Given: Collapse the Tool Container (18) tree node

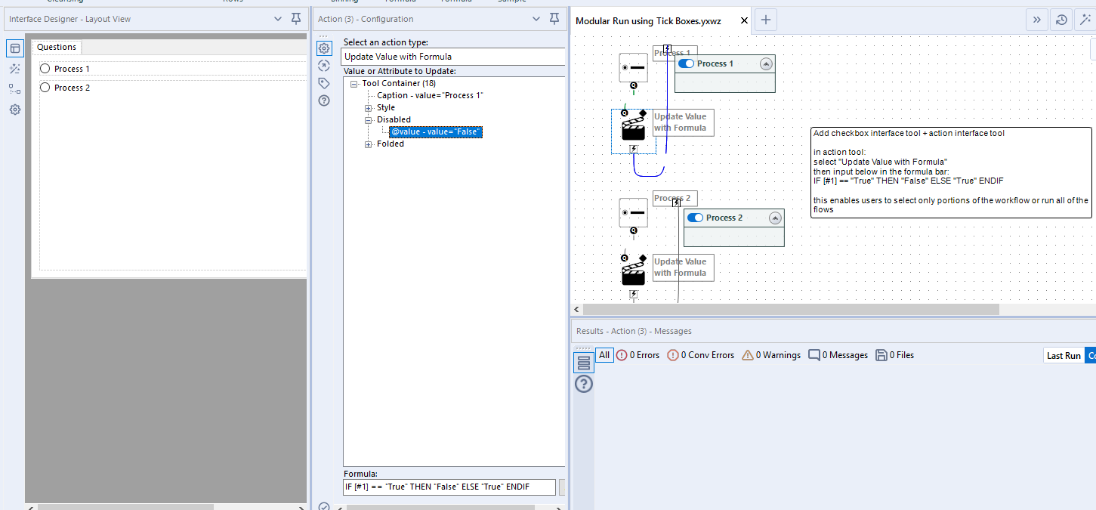Looking at the screenshot, I should (353, 83).
